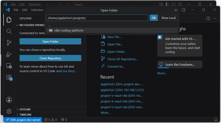Toggle hidden files eye icon in Open Folder

click(176, 10)
